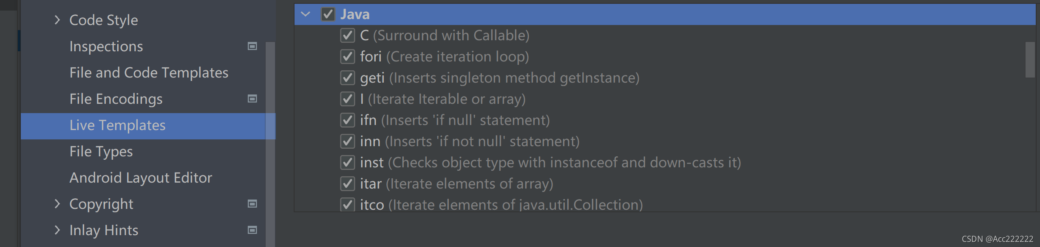Open the File Types settings page

coord(101,151)
